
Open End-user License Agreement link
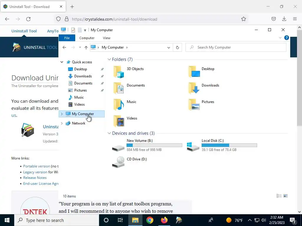pyautogui.click(x=41, y=184)
